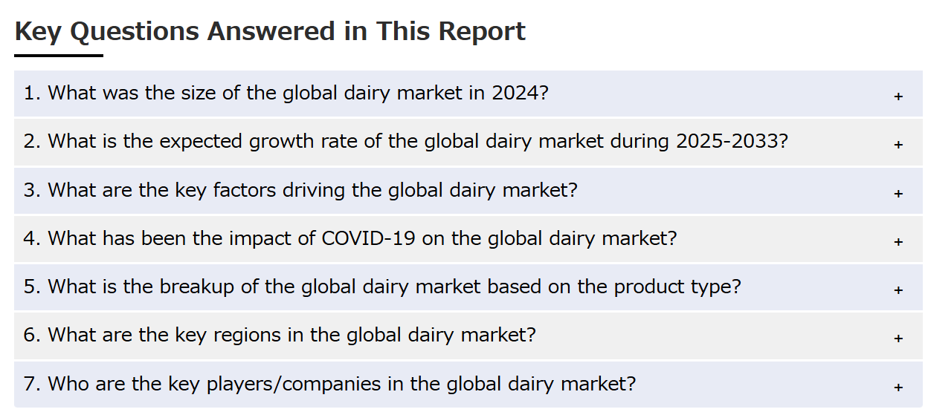Click the '2025-2033?' text in question 2
The image size is (928, 412).
tap(732, 142)
